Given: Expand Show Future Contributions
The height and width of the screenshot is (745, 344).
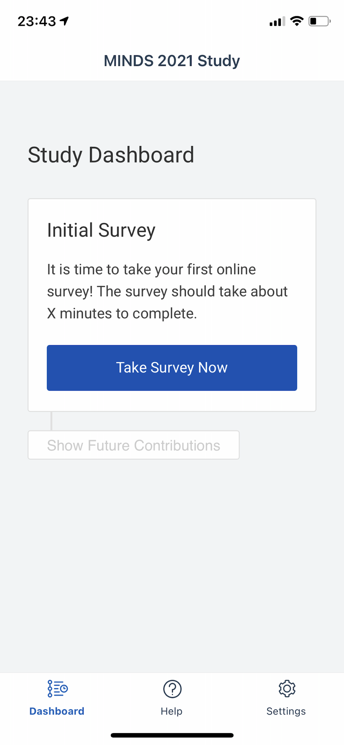Looking at the screenshot, I should pos(133,445).
